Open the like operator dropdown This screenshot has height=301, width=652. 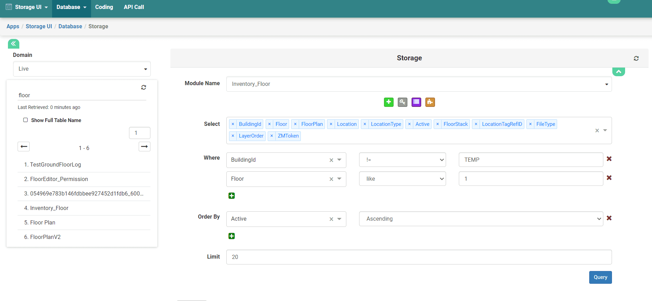click(403, 179)
